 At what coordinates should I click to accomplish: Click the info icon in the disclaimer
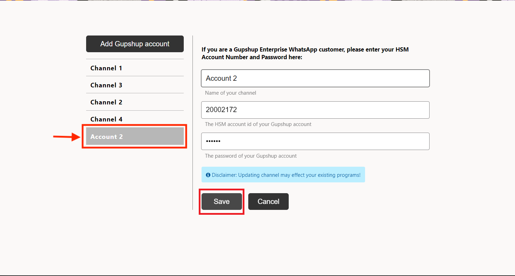point(208,175)
